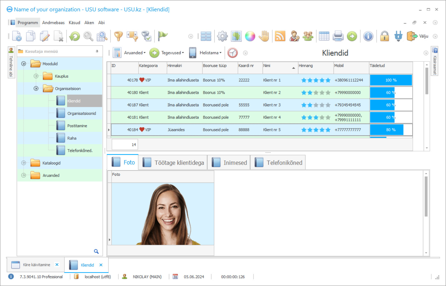Click the map icon in toolbar

[236, 36]
